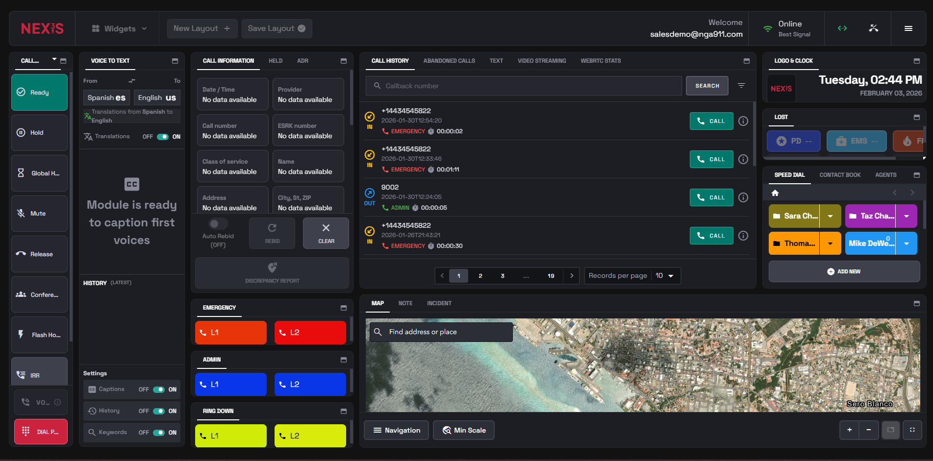Toggle the Captions setting switch

click(158, 389)
